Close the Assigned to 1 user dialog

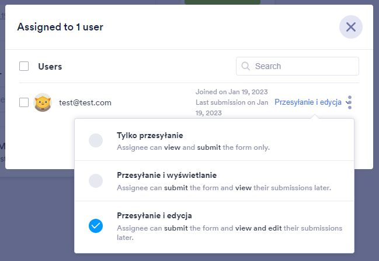point(350,27)
